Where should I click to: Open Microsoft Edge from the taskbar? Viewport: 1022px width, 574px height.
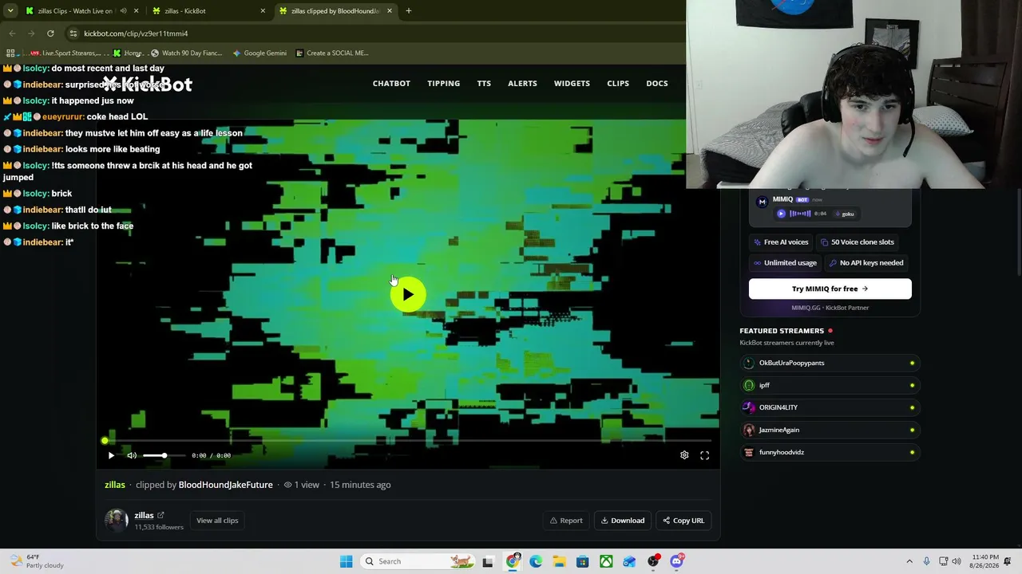tap(536, 561)
